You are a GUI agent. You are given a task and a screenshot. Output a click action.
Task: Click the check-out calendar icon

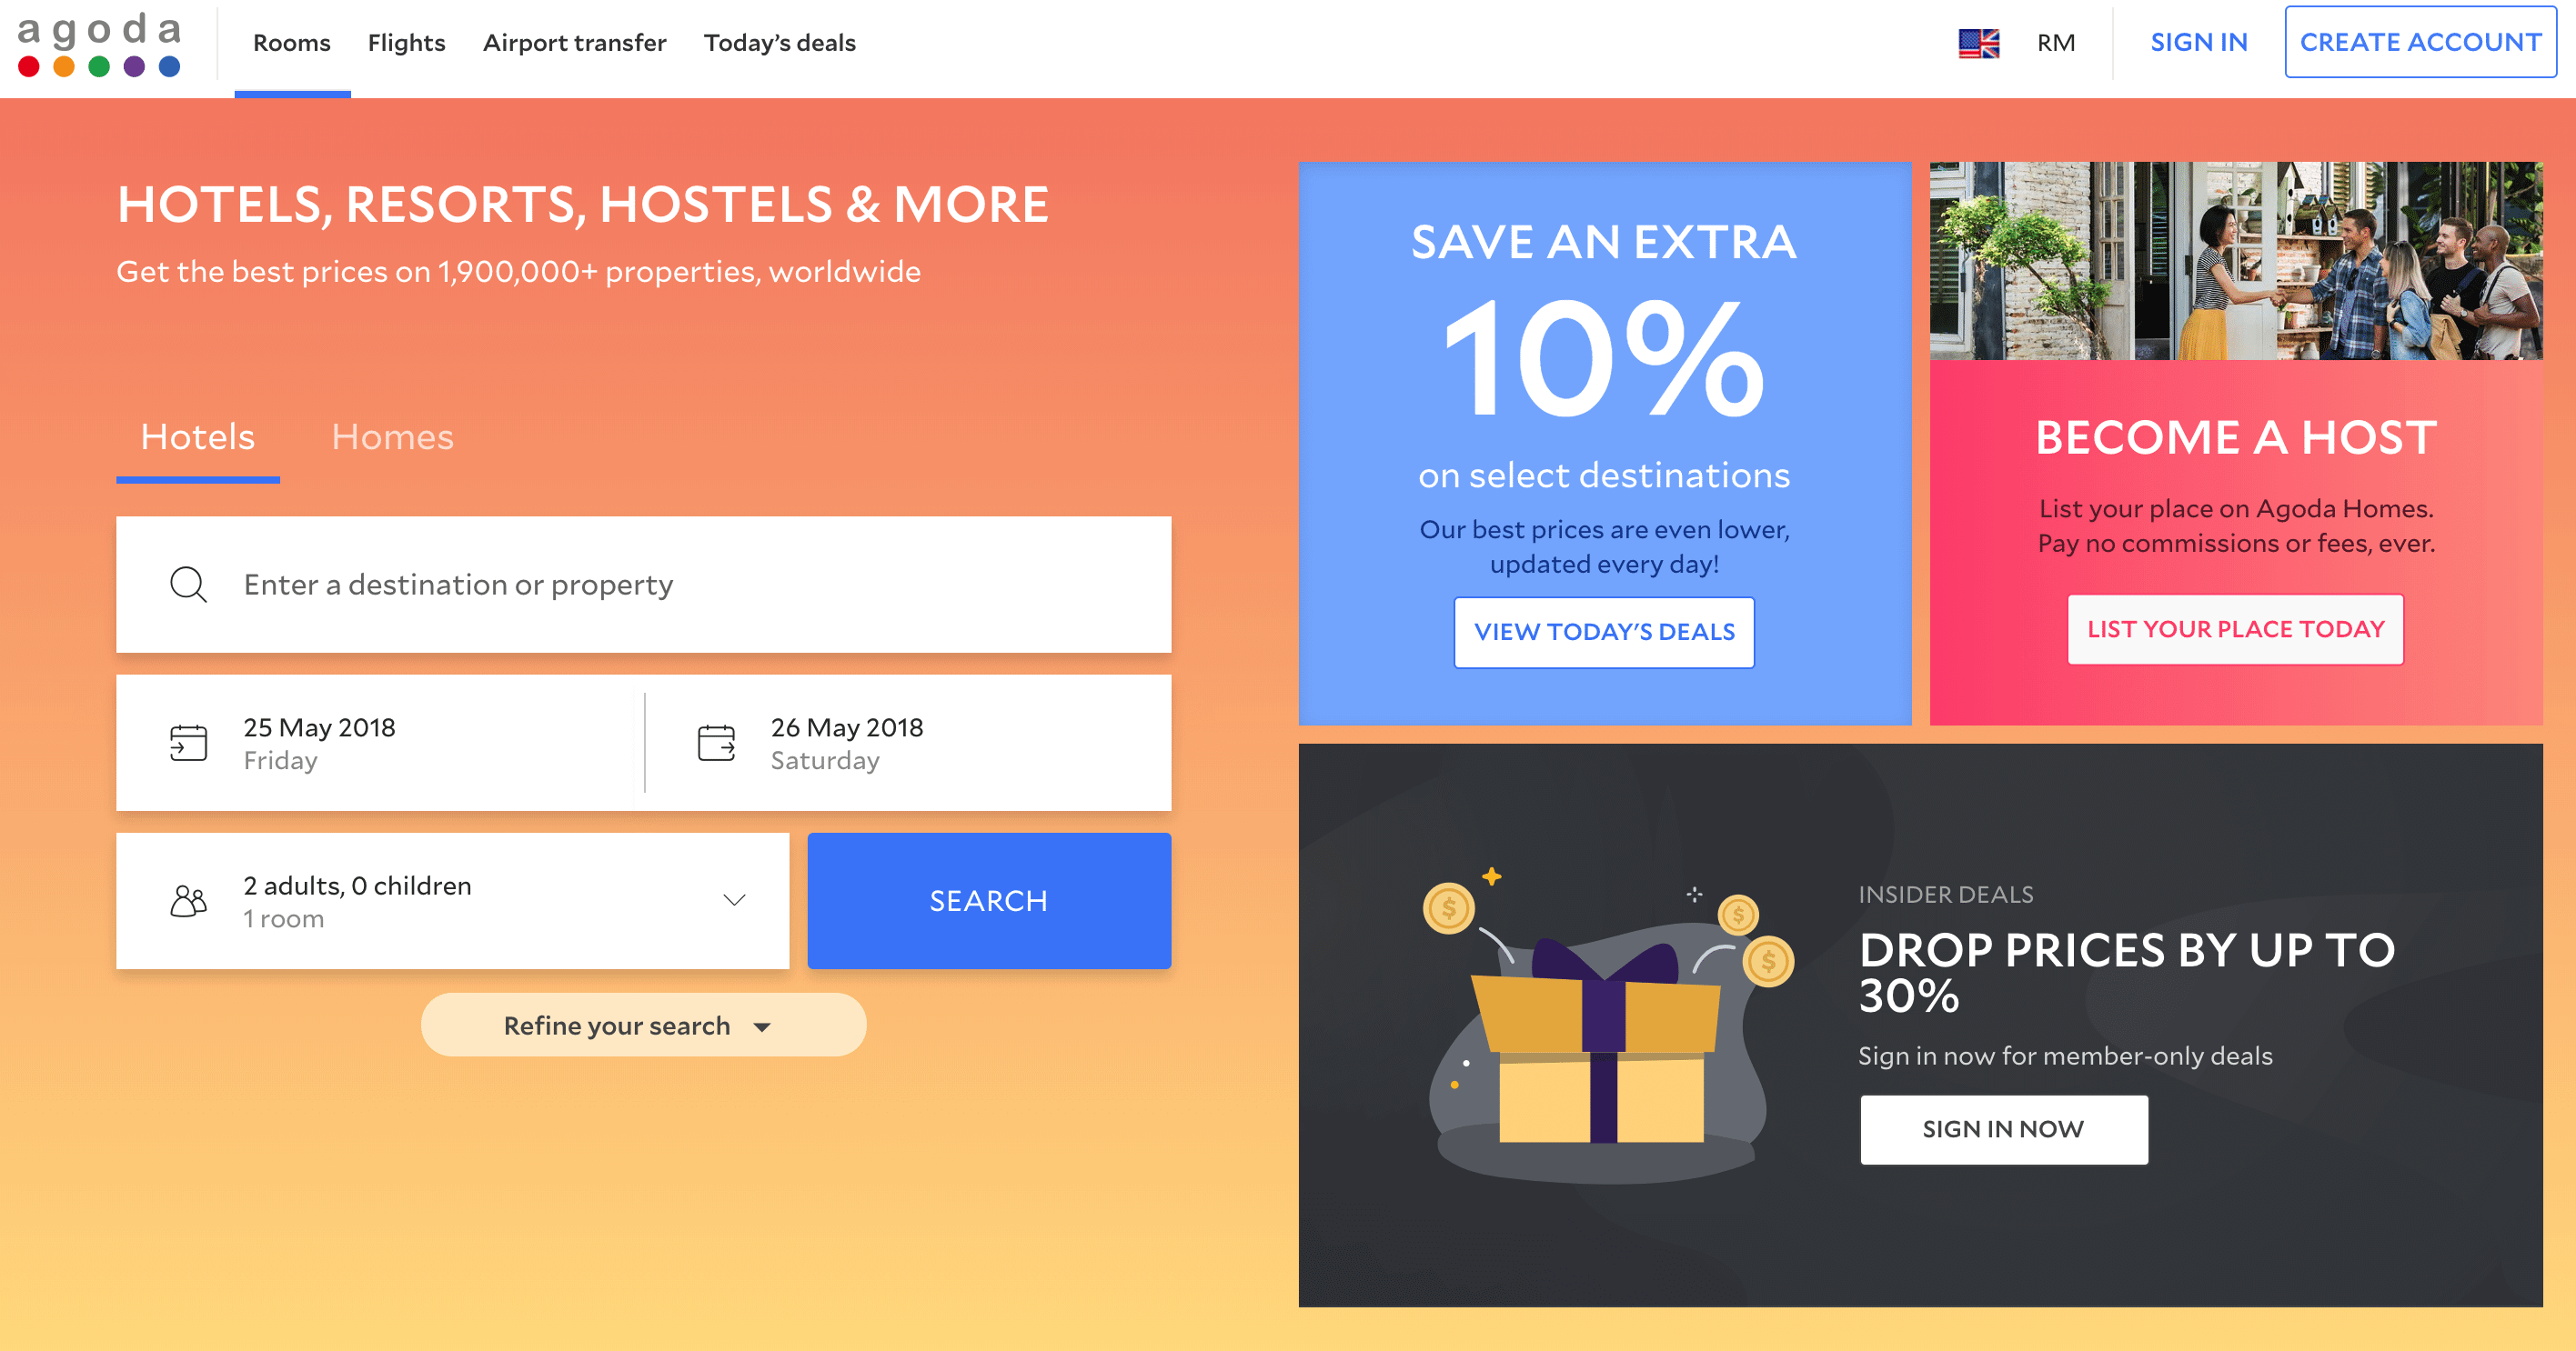[x=716, y=743]
